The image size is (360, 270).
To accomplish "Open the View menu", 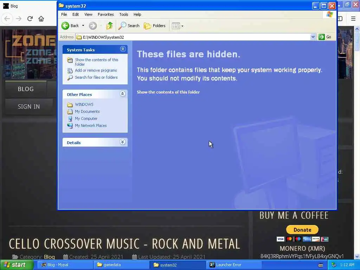I will tap(88, 14).
